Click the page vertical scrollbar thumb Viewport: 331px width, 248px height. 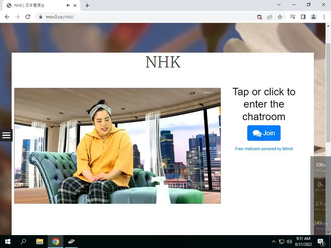[328, 93]
